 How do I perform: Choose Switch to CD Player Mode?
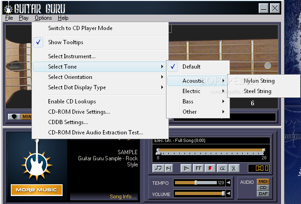pos(100,28)
